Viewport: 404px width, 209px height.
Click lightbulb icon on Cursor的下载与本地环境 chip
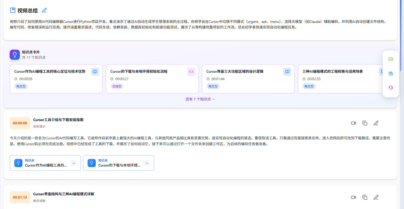(x=92, y=163)
